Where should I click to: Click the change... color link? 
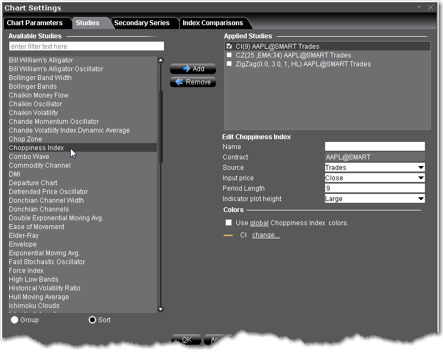point(266,235)
